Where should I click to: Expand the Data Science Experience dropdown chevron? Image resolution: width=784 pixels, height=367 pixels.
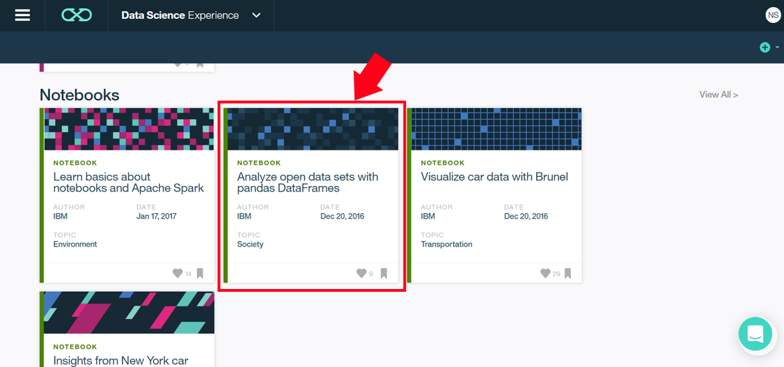[x=256, y=15]
